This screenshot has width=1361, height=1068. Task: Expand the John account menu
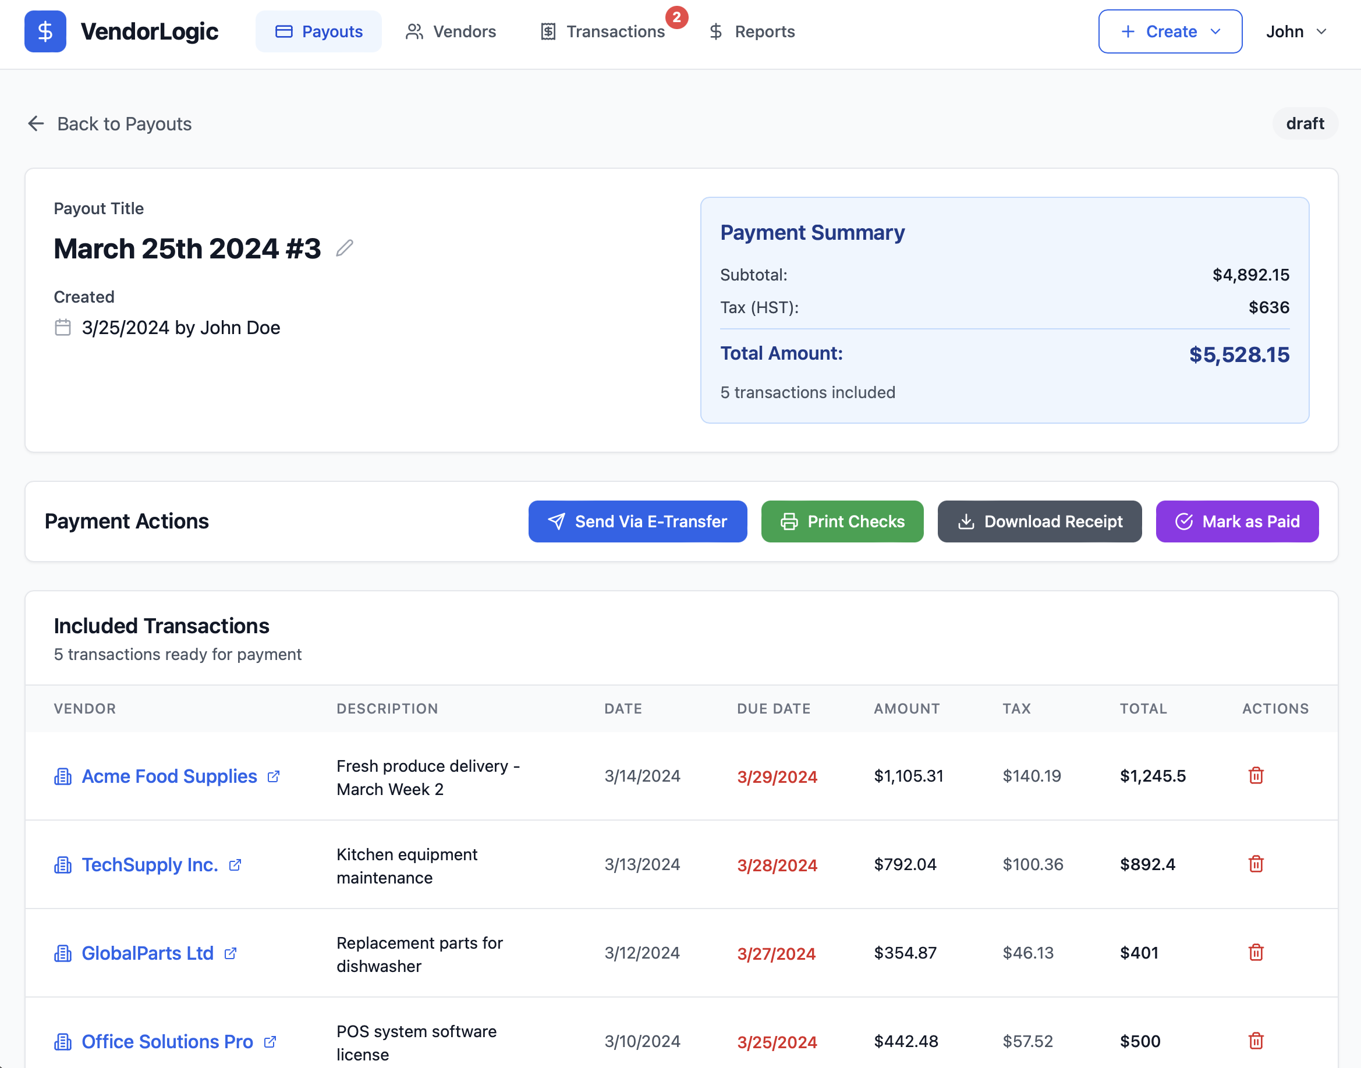point(1295,31)
